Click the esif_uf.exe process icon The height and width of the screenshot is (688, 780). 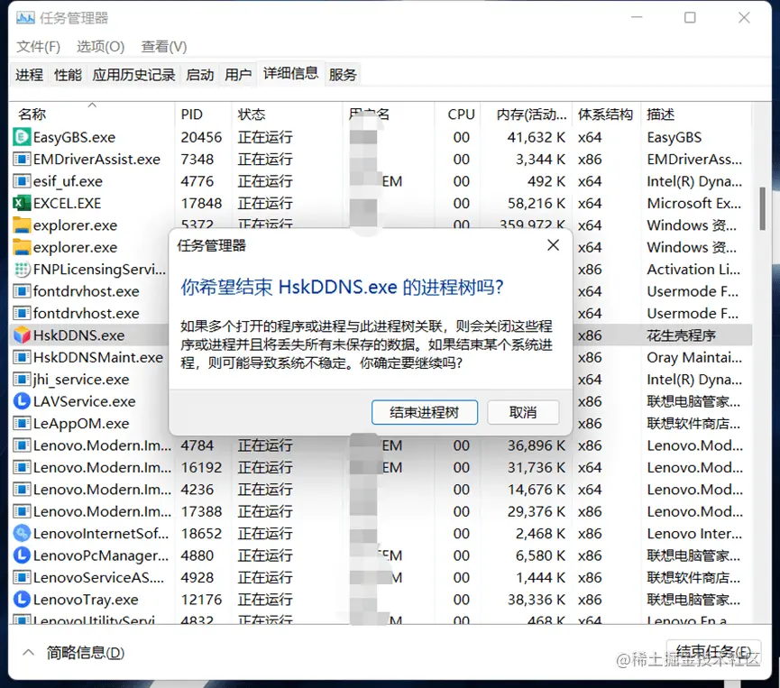tap(22, 181)
